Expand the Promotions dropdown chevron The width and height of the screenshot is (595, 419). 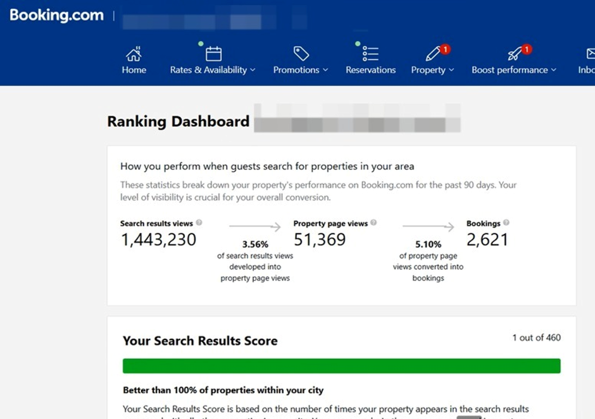coord(325,70)
